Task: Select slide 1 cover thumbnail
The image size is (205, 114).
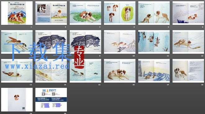Action: [x=17, y=13]
